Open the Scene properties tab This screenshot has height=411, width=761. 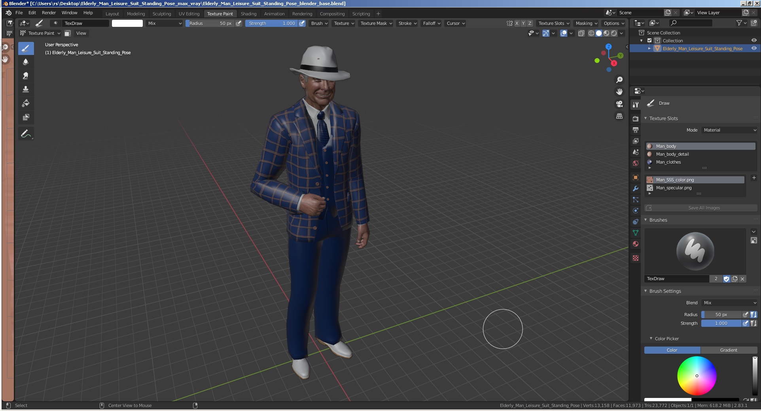click(636, 152)
